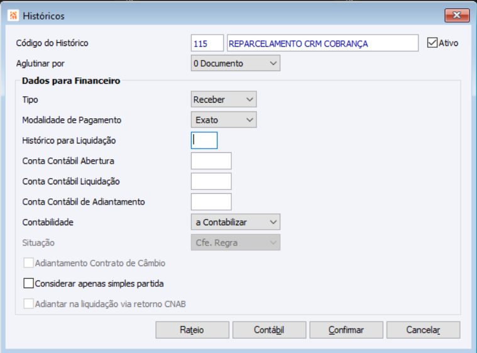Click the Aglutinar por label
The width and height of the screenshot is (477, 353).
point(40,64)
